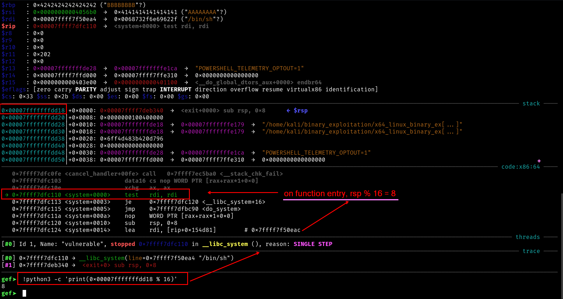
Task: Click the python3 print command at gef prompt
Action: [100, 279]
